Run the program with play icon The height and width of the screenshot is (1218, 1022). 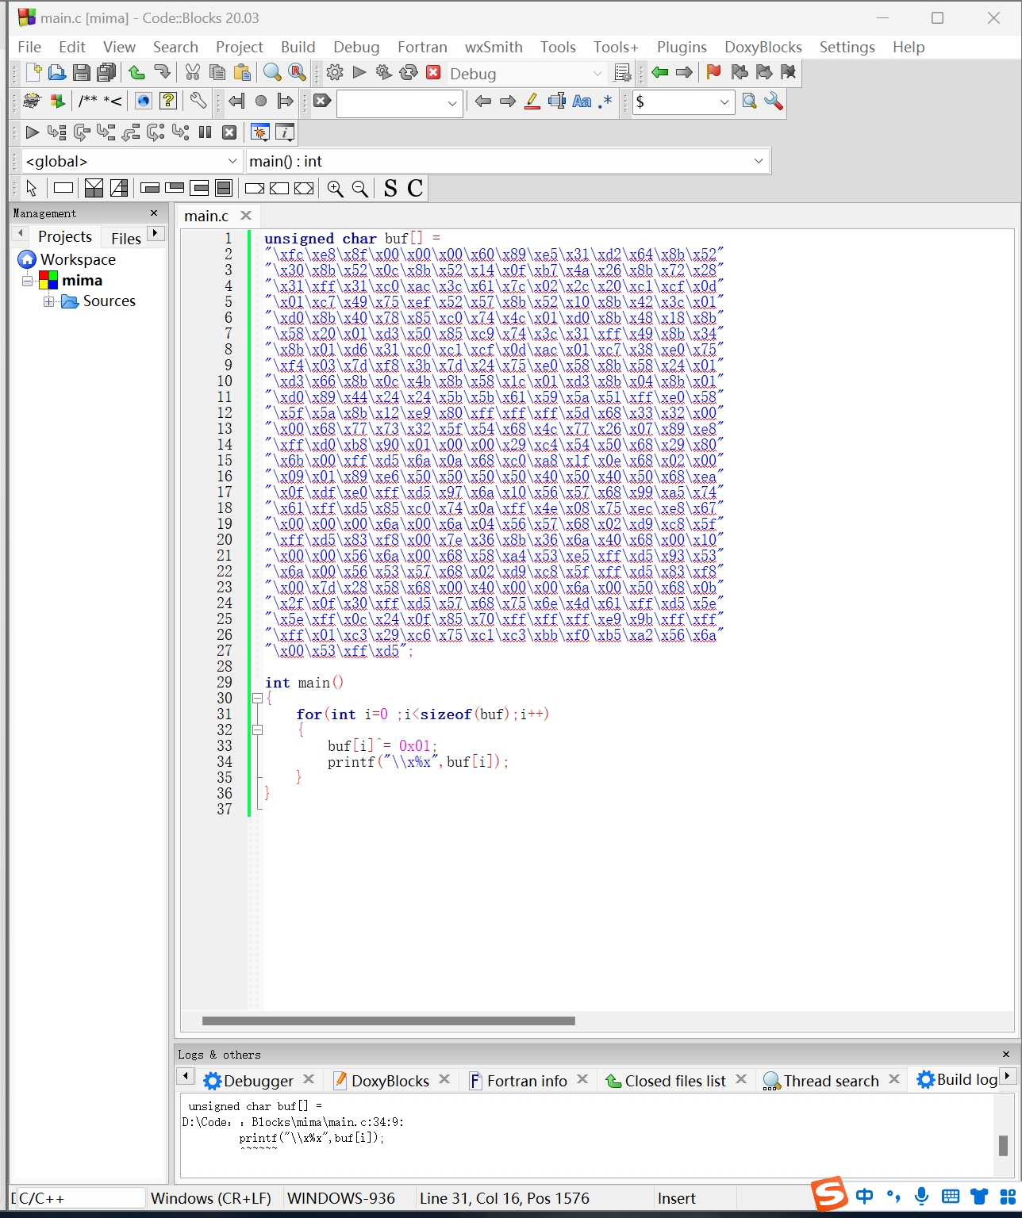pos(359,73)
